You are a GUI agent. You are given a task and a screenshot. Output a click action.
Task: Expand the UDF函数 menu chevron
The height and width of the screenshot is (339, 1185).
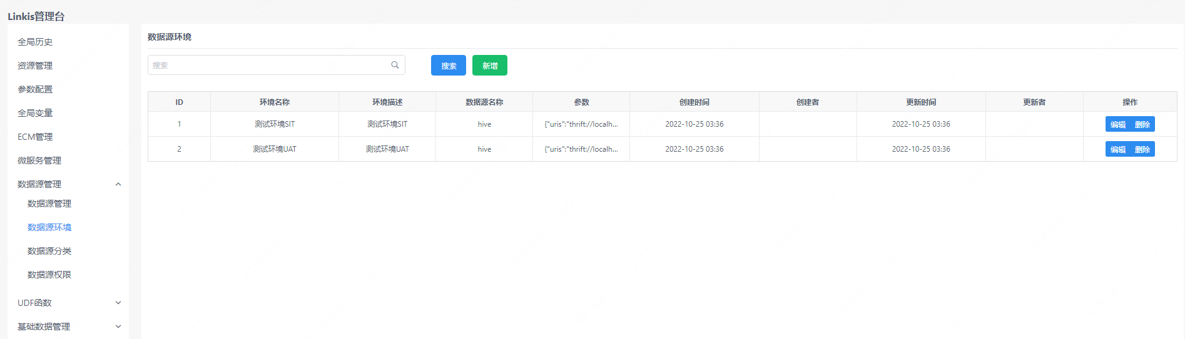point(118,303)
